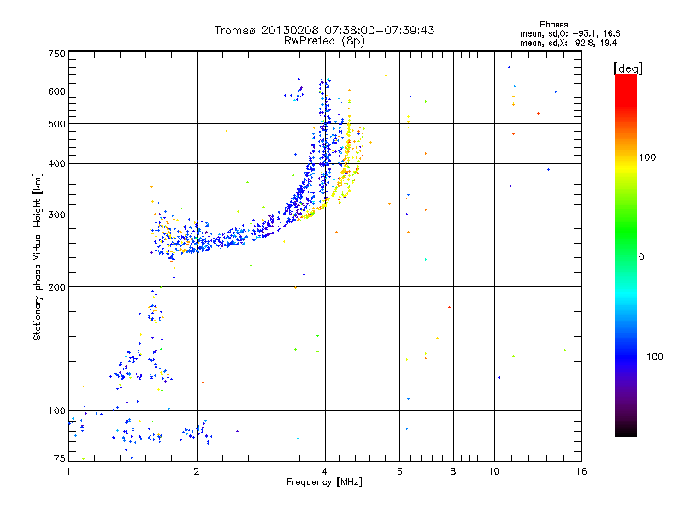Click the 600 km height tick label
Image resolution: width=684 pixels, height=513 pixels.
tap(57, 91)
